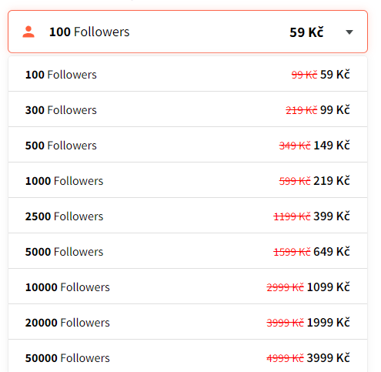Pick the 50000 Followers package
The image size is (381, 372).
[188, 357]
